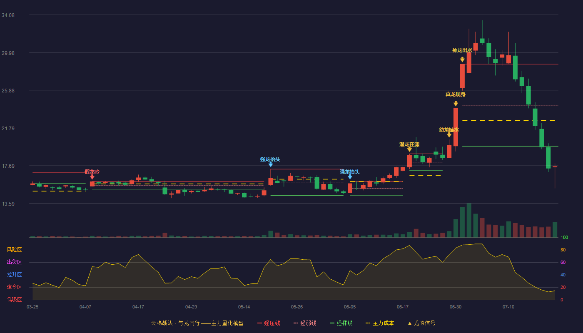Viewport: 583px width, 333px height.
Task: Click the 低吸区 zone label
Action: tap(14, 299)
